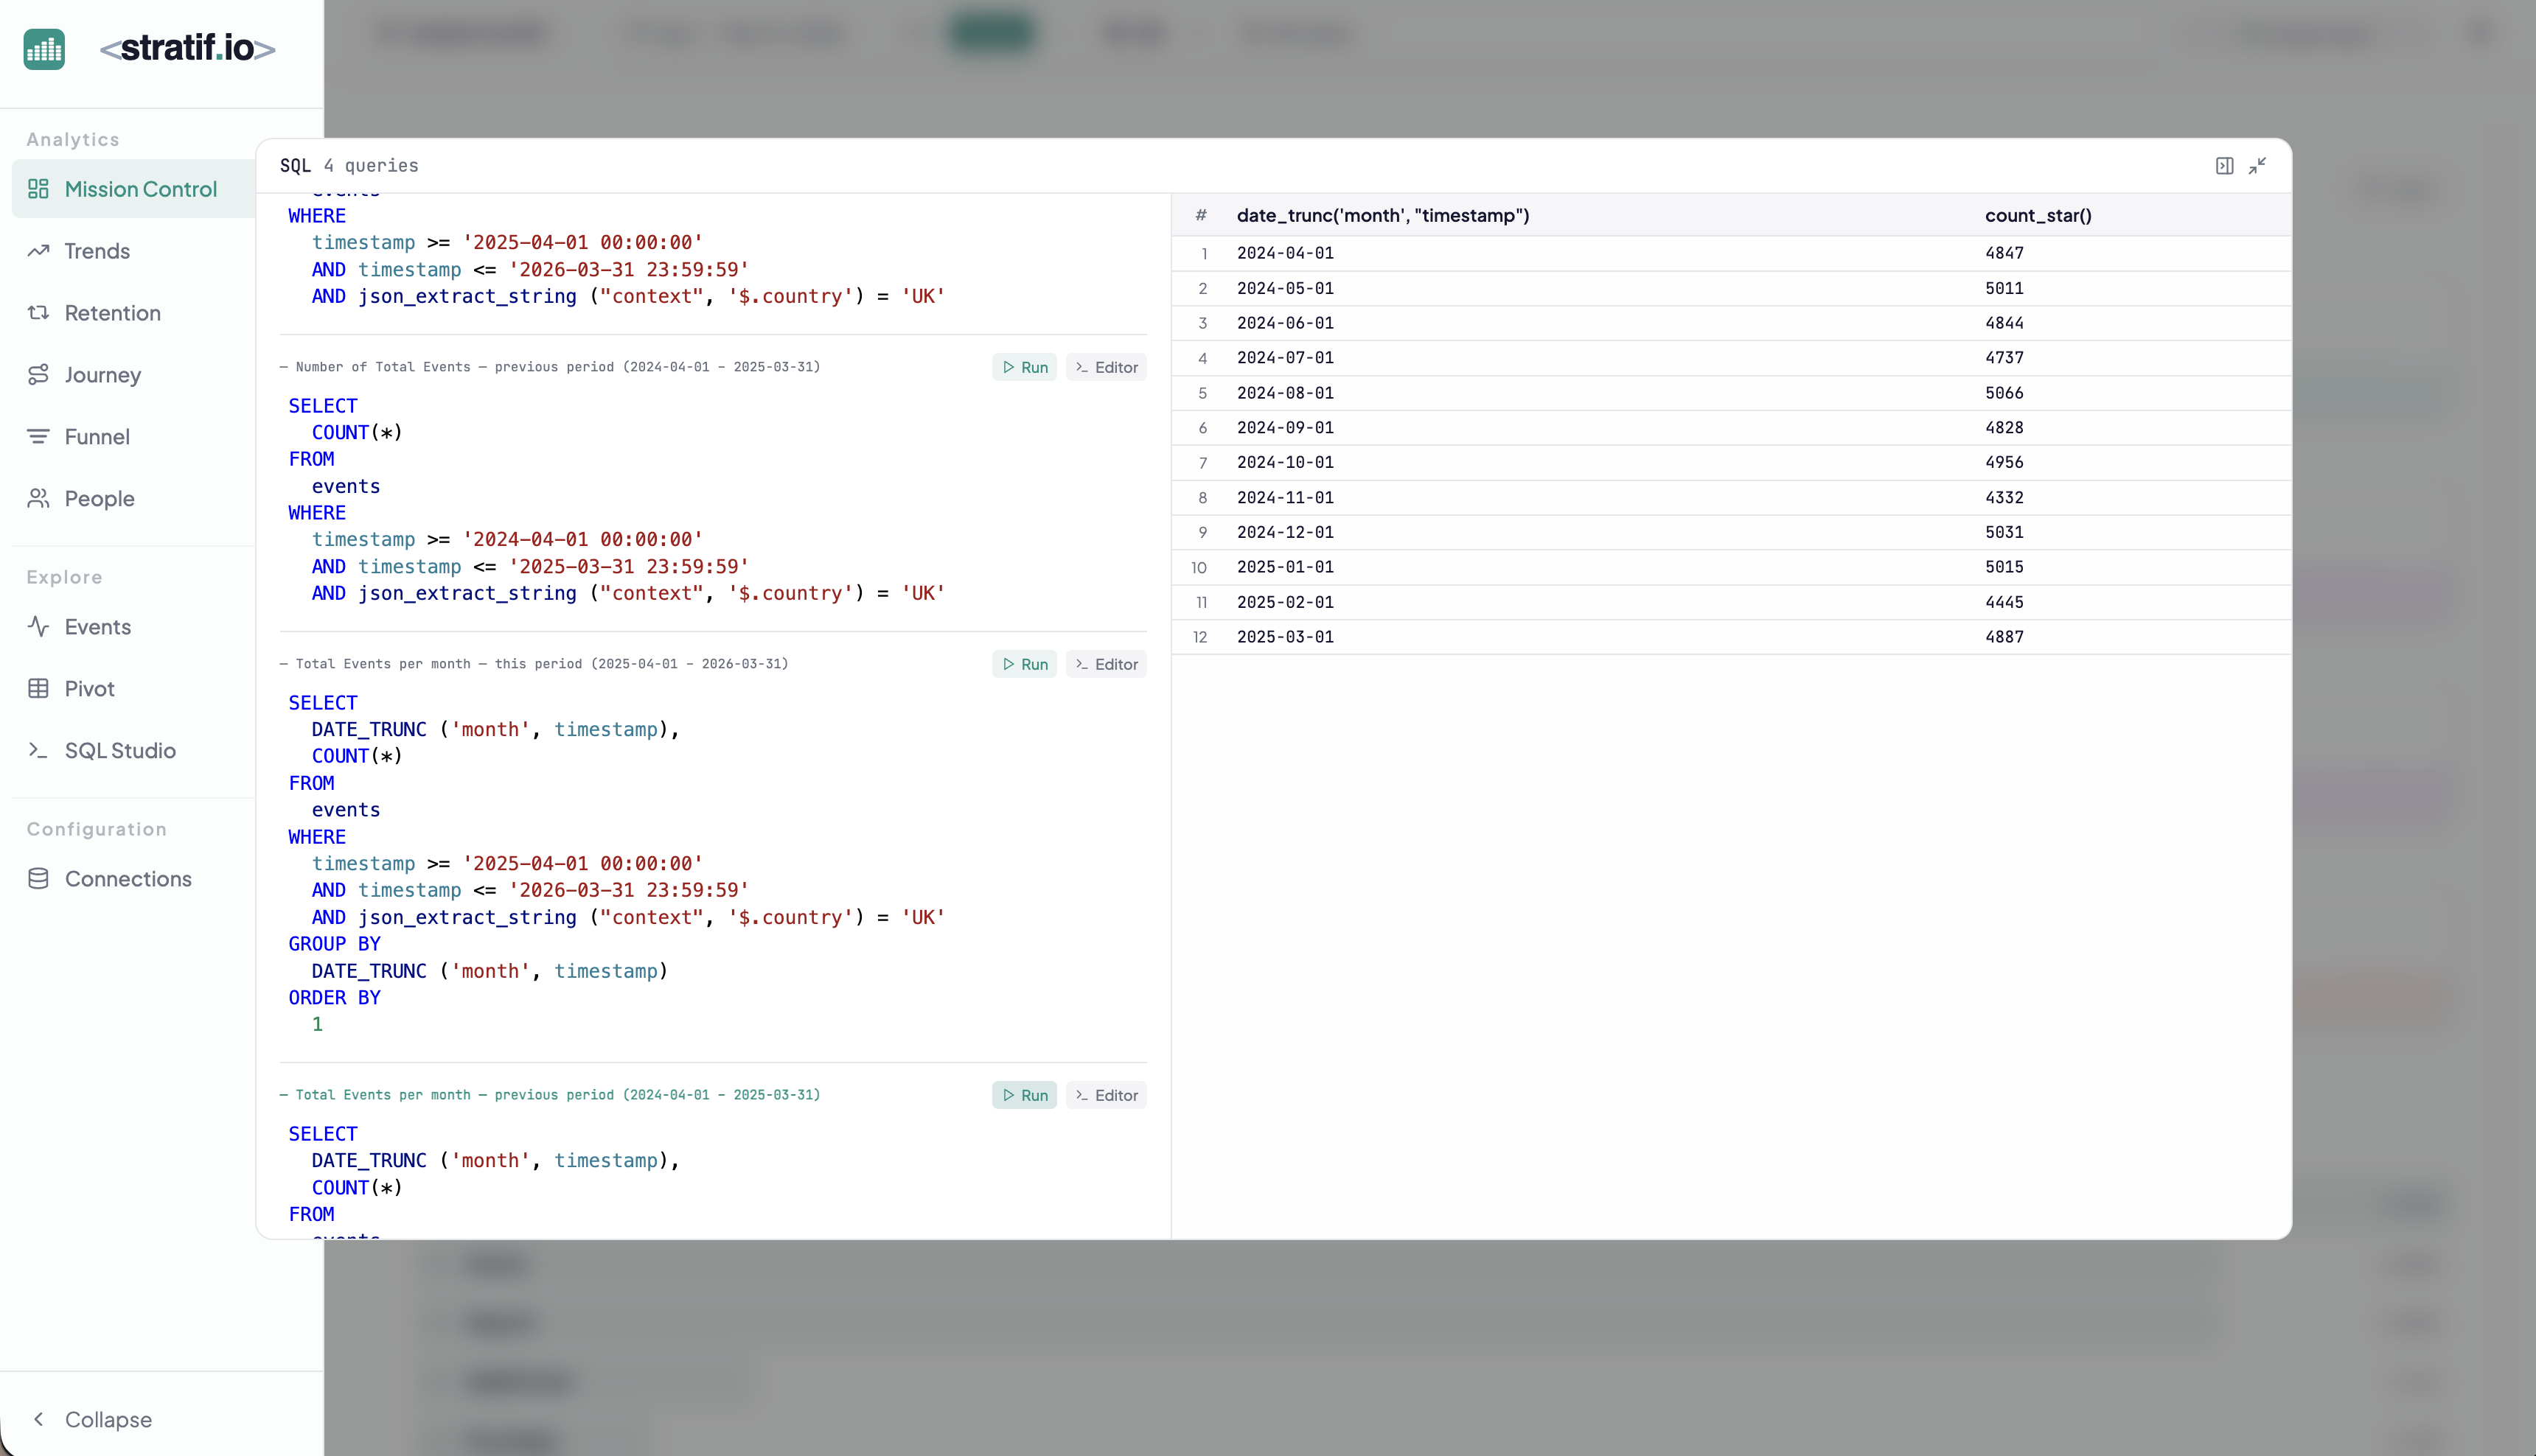Image resolution: width=2536 pixels, height=1456 pixels.
Task: Click the stratif.io wordmark
Action: pos(188,48)
